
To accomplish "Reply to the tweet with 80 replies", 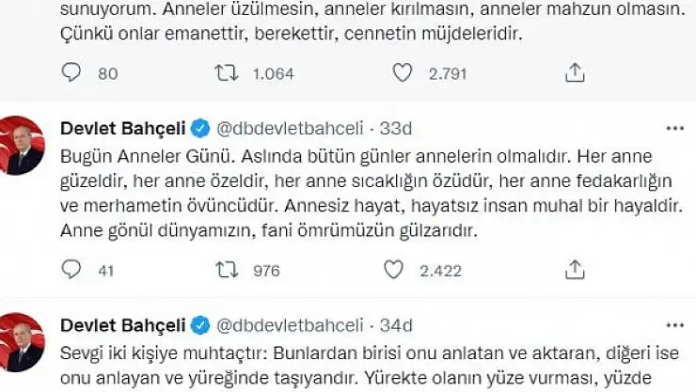I will [72, 71].
